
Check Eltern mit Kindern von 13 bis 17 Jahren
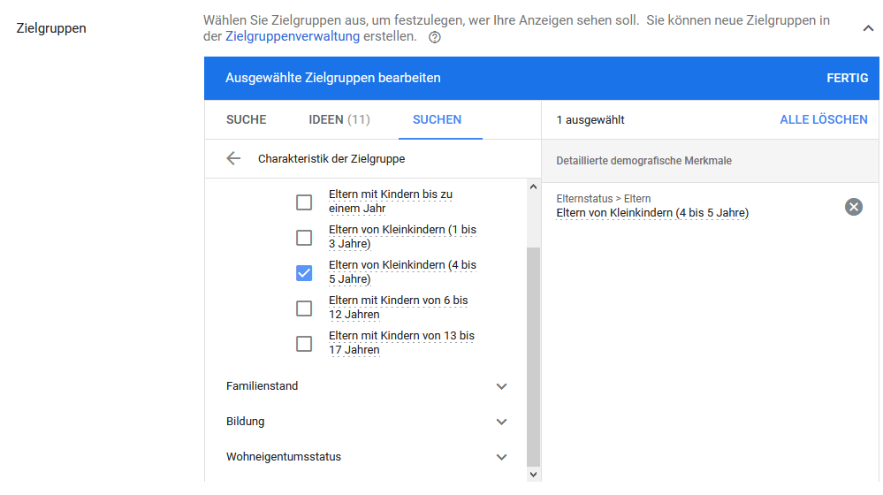point(304,344)
